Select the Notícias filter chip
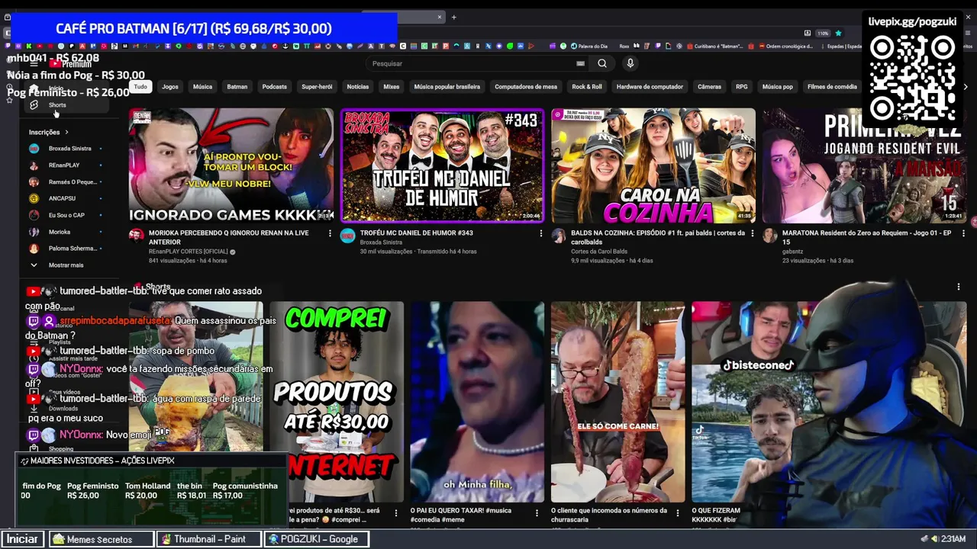977x549 pixels. (358, 87)
